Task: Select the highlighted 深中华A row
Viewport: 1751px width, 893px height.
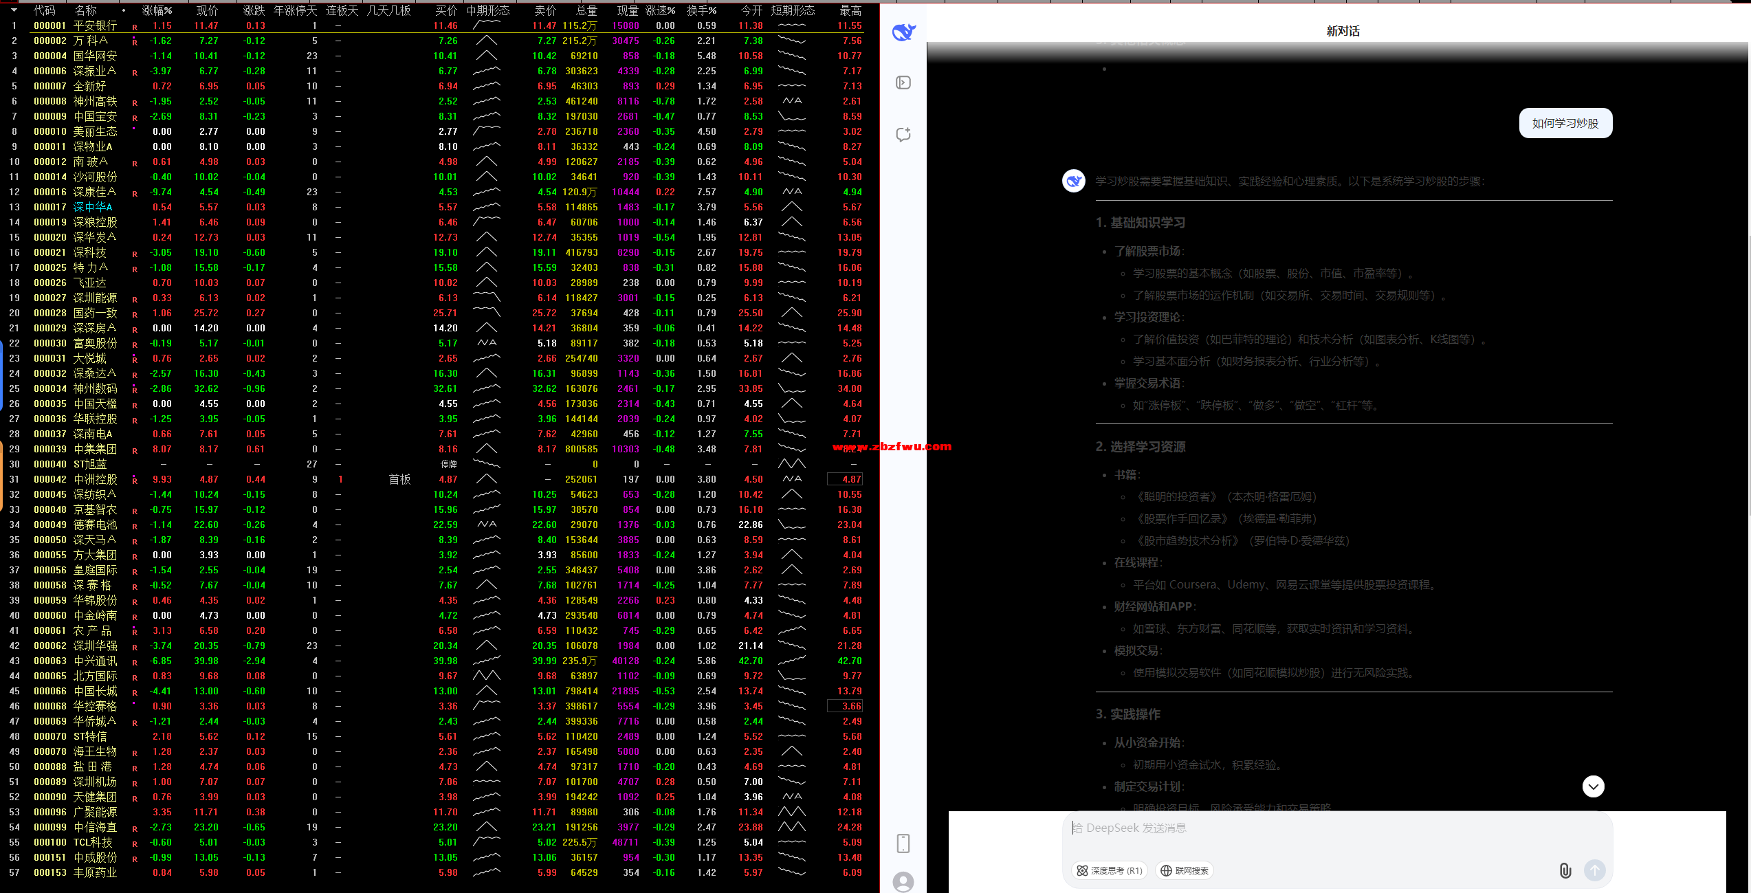Action: click(439, 207)
